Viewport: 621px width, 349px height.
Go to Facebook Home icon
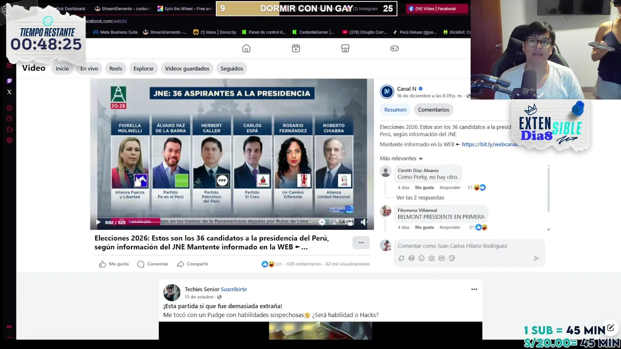[x=246, y=48]
